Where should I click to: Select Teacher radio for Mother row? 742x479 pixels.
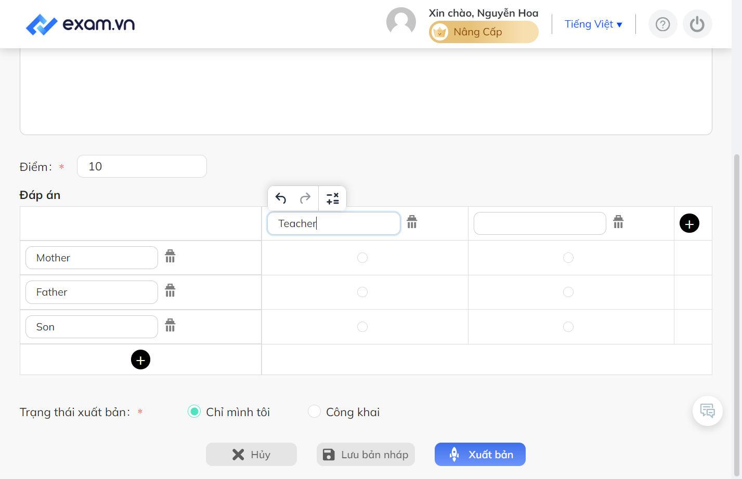(362, 258)
